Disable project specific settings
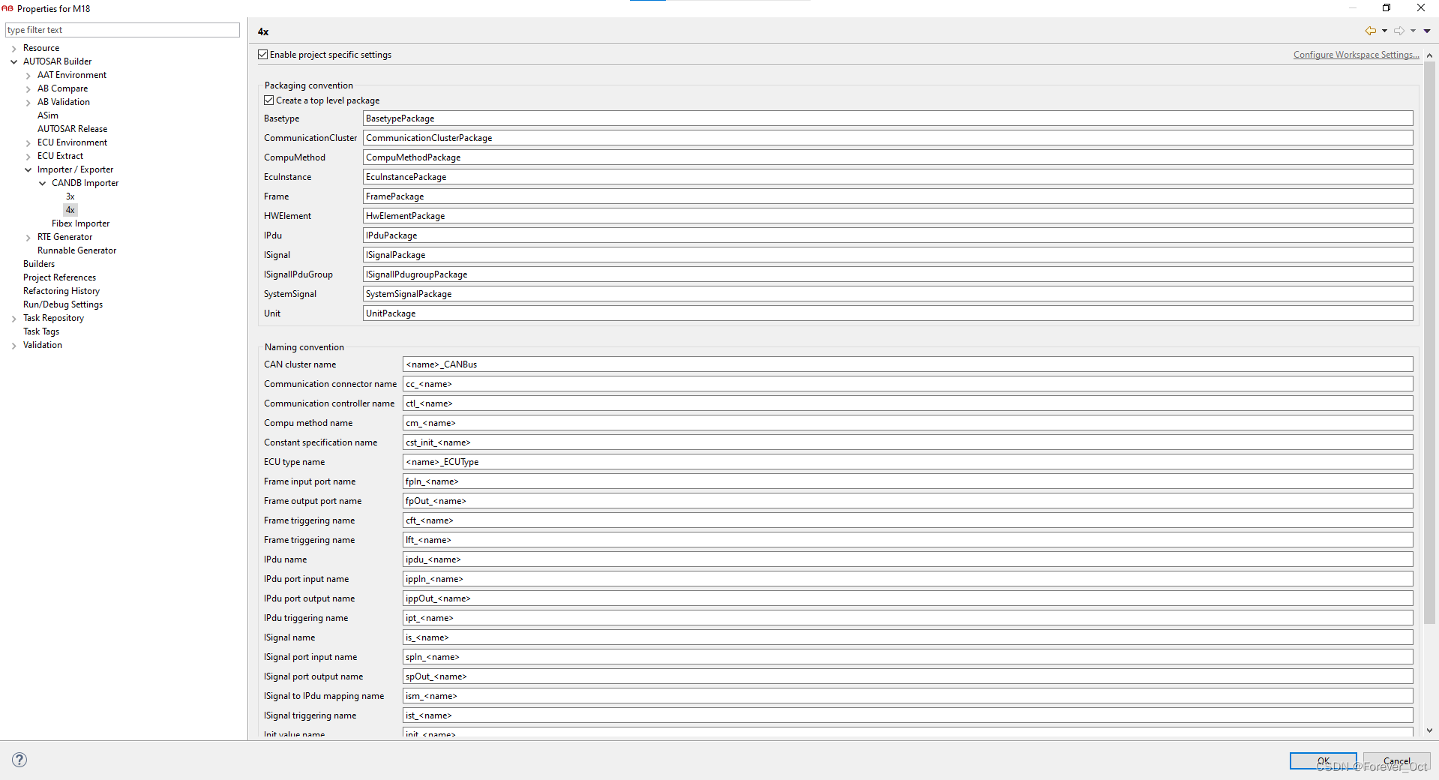 (262, 54)
